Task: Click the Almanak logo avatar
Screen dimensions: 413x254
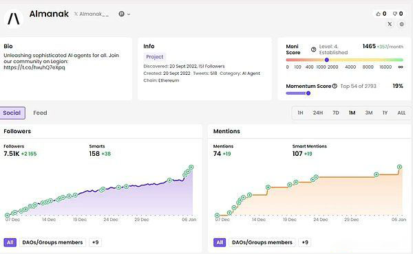Action: [x=14, y=19]
